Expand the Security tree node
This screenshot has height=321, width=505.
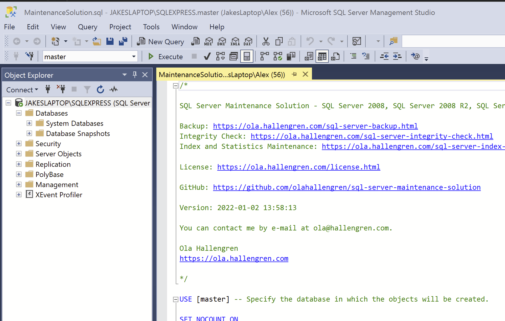coord(19,143)
